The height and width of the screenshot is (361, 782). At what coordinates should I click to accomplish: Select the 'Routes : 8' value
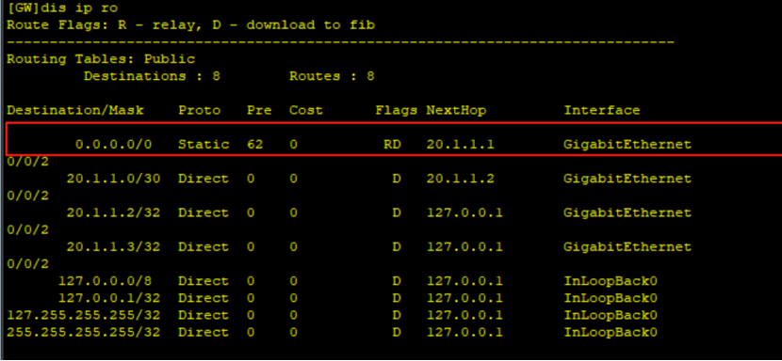point(332,76)
